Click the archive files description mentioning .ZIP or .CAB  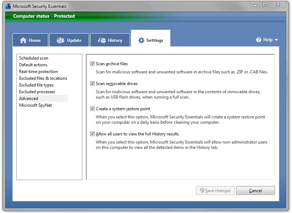click(x=182, y=72)
